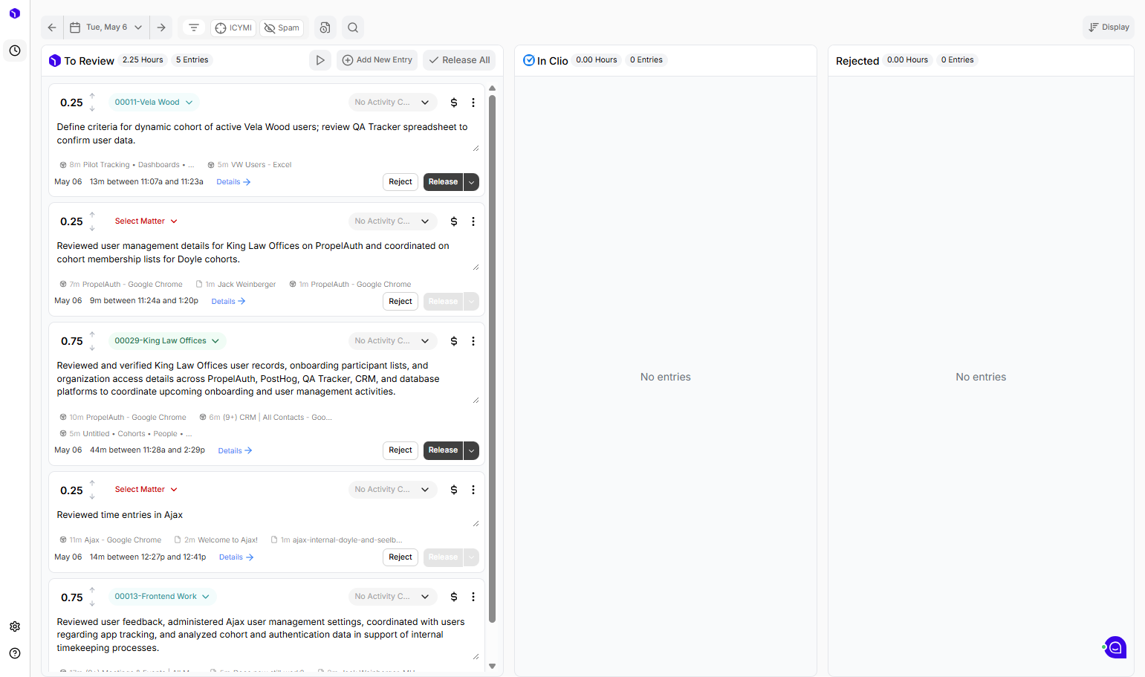Toggle billable dollar icon on King Law Offices entry
Image resolution: width=1145 pixels, height=677 pixels.
[454, 341]
